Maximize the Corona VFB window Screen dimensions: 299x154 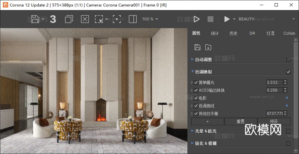click(276, 5)
